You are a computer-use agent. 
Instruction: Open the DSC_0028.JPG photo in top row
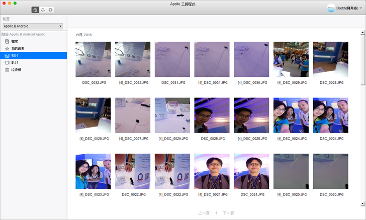click(x=330, y=59)
